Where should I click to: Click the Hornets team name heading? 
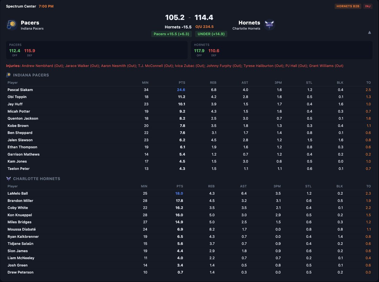pos(250,23)
